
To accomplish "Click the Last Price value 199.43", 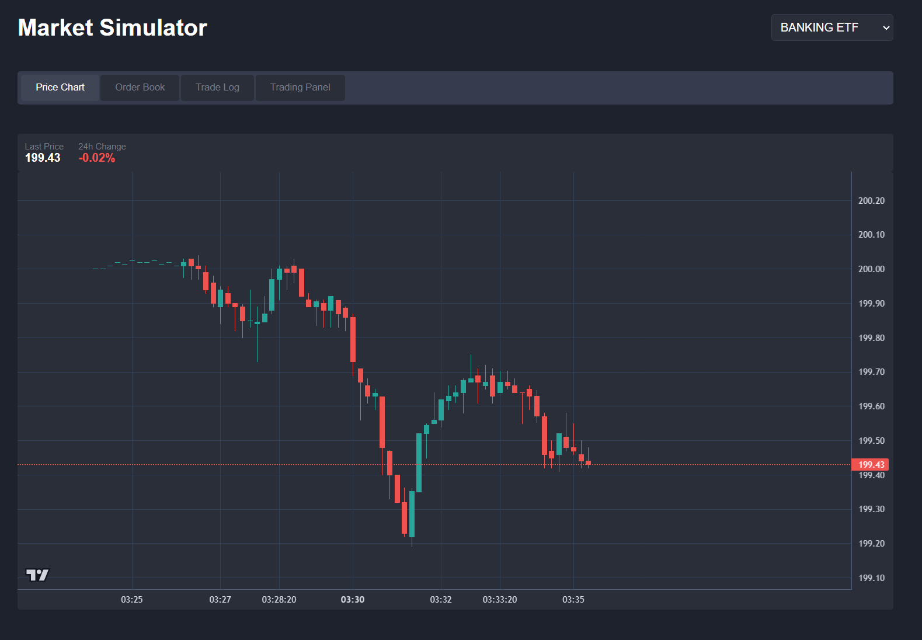I will coord(43,158).
